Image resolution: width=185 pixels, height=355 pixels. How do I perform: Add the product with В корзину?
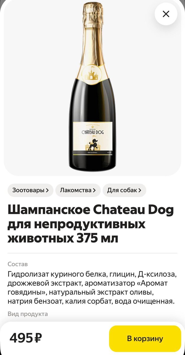click(145, 339)
